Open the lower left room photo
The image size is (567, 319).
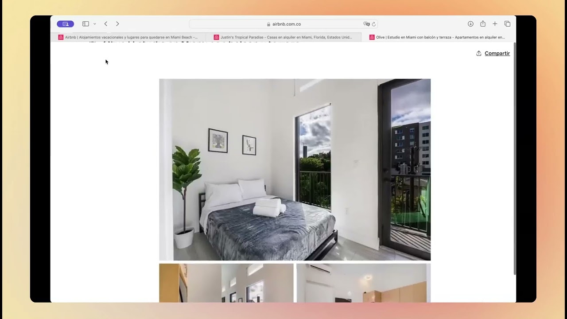226,283
